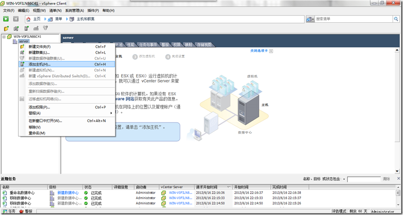The height and width of the screenshot is (215, 403).
Task: Click in the 搜索清单 search field
Action: (x=354, y=19)
